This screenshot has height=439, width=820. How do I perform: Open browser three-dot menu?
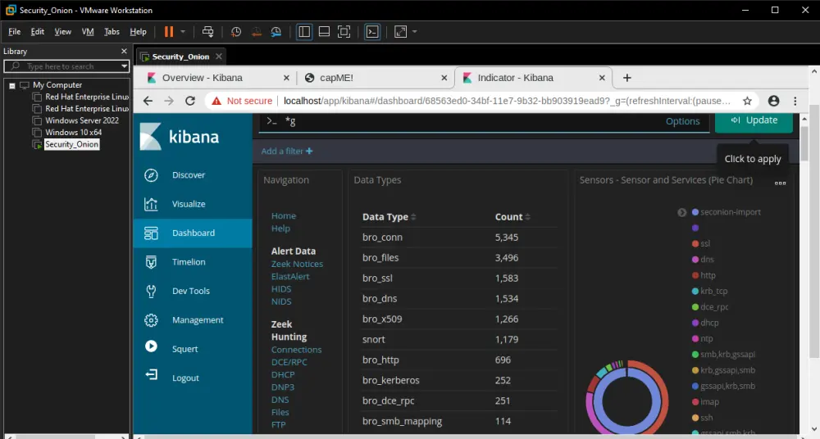795,101
